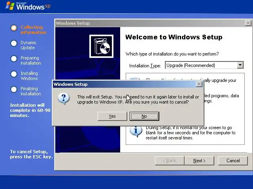Click the 'Installation Type:' label
Screen dimensions: 253x189
click(x=145, y=66)
